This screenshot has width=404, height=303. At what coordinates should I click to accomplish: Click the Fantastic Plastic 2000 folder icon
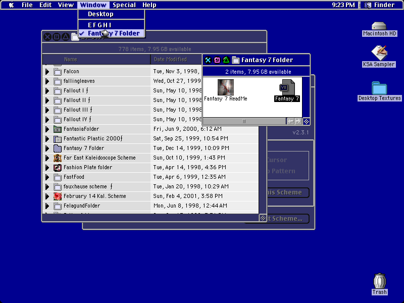[x=58, y=138]
